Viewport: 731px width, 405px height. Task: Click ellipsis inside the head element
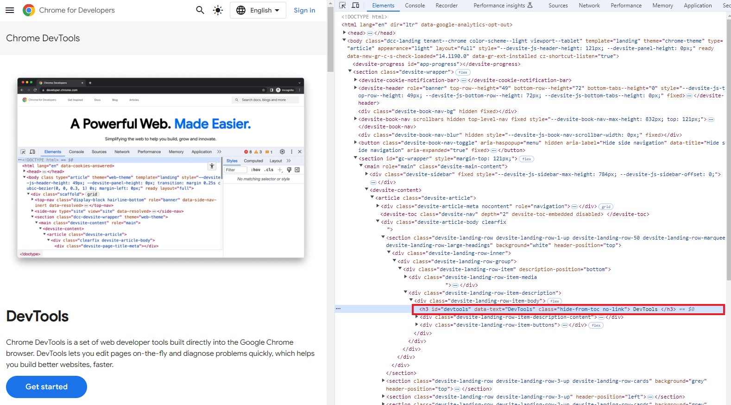coord(370,33)
